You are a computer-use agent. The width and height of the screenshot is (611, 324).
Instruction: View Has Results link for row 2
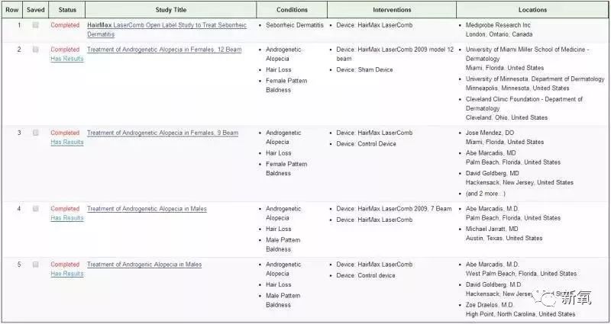67,59
